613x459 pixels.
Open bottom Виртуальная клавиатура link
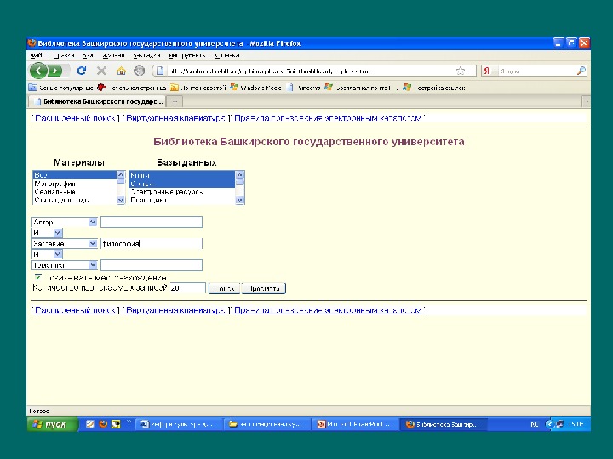click(x=175, y=310)
